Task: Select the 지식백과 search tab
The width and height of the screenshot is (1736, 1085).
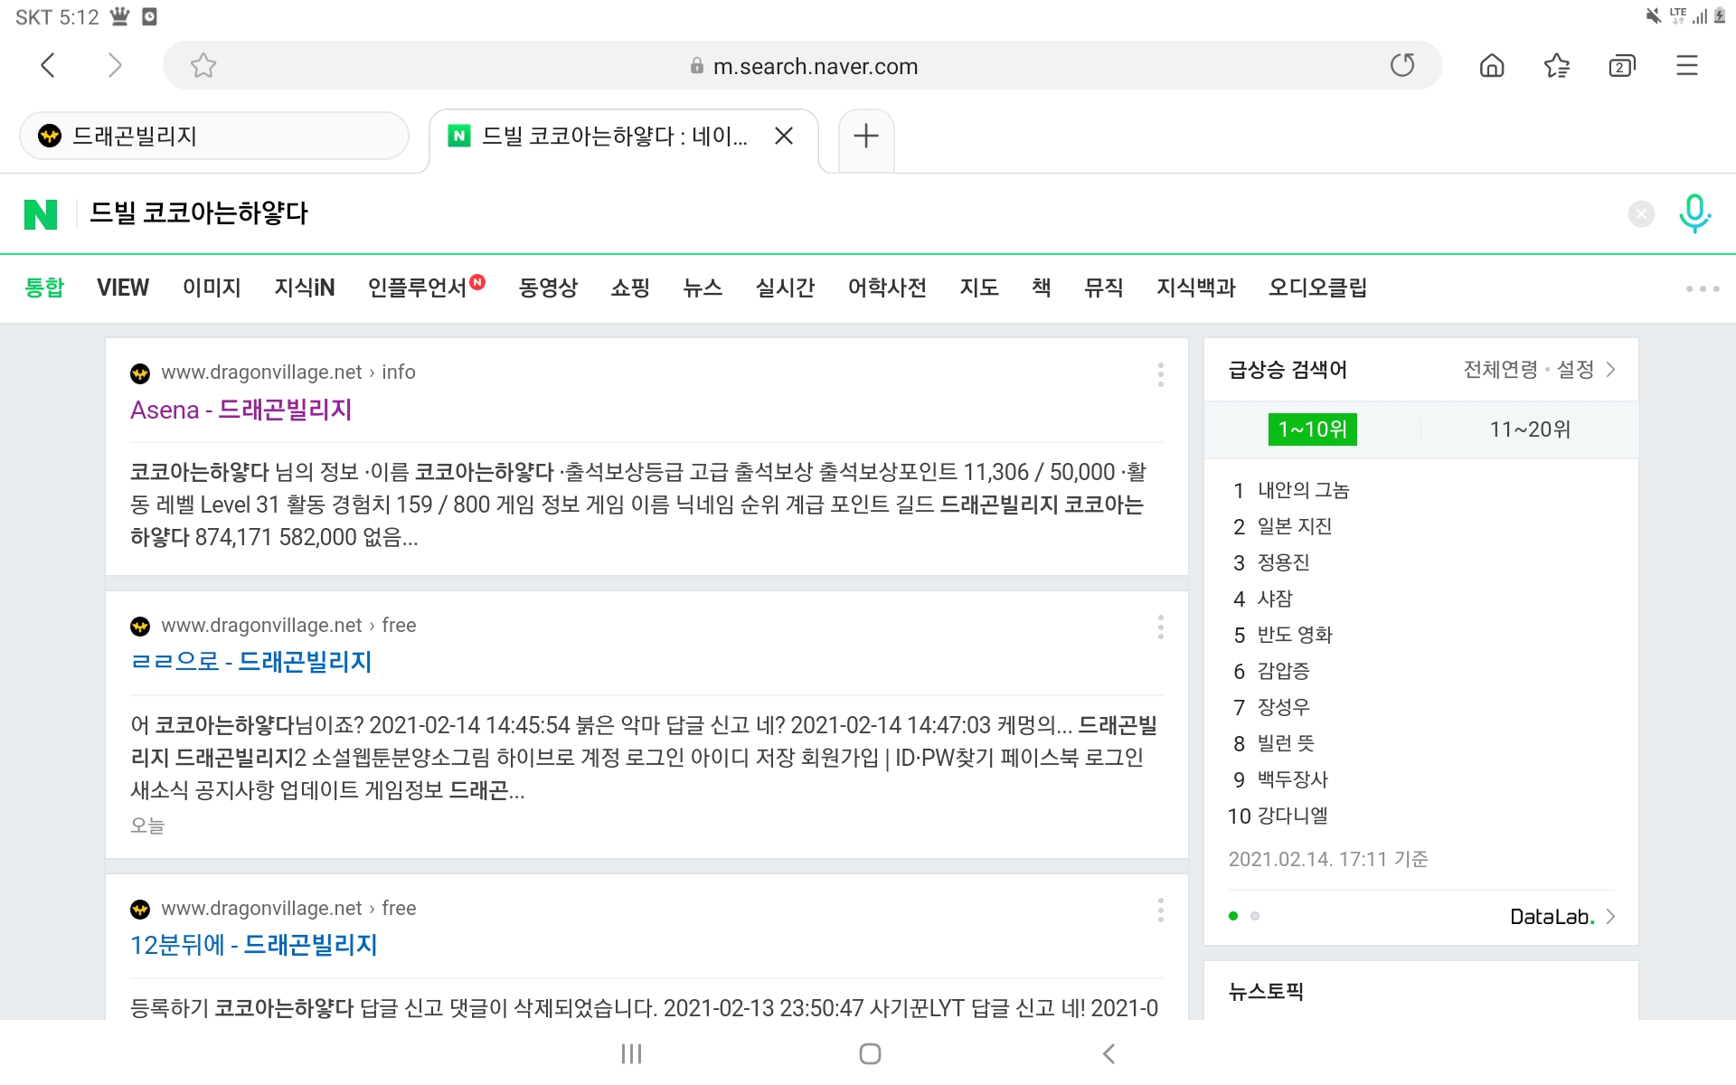Action: click(1196, 288)
